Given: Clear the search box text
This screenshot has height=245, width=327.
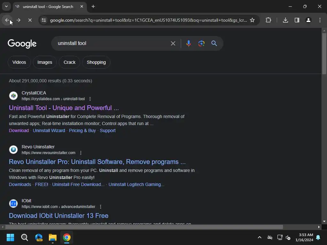Looking at the screenshot, I should 173,43.
